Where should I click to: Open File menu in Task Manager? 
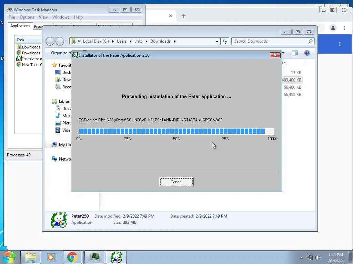12,17
